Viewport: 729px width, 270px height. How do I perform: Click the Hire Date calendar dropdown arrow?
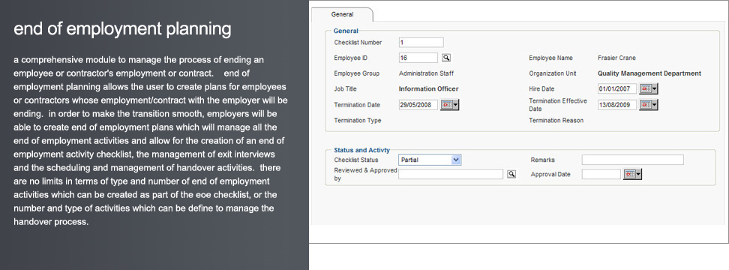[655, 88]
